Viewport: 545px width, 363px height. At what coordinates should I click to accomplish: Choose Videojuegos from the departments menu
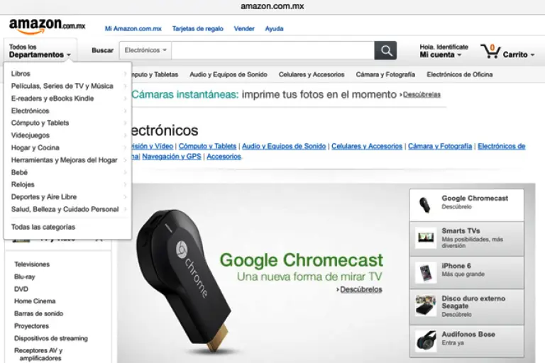point(31,135)
